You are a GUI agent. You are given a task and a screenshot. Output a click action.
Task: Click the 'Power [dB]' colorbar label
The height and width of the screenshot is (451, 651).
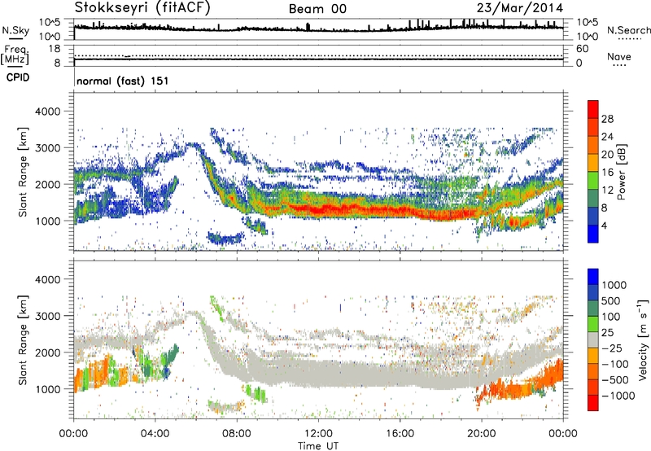[621, 172]
